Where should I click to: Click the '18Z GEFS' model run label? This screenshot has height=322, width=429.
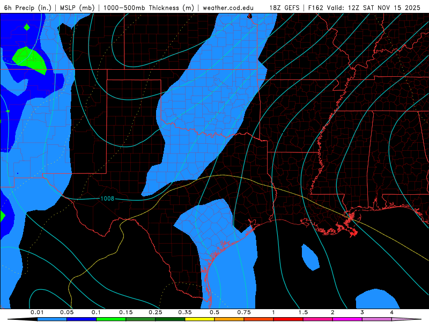click(x=285, y=8)
